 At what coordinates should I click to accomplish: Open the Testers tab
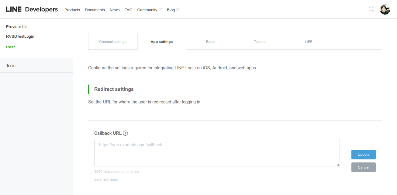[260, 42]
